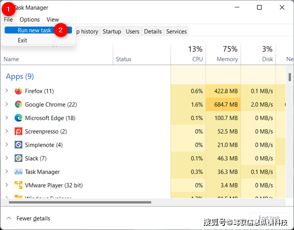Screen dimensions: 294x230
Task: Click the Task Manager process icon
Action: pyautogui.click(x=18, y=171)
